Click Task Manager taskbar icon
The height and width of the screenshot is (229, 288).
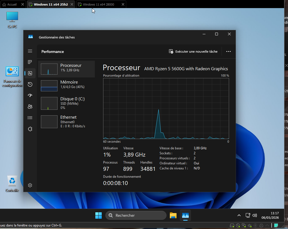pos(185,215)
